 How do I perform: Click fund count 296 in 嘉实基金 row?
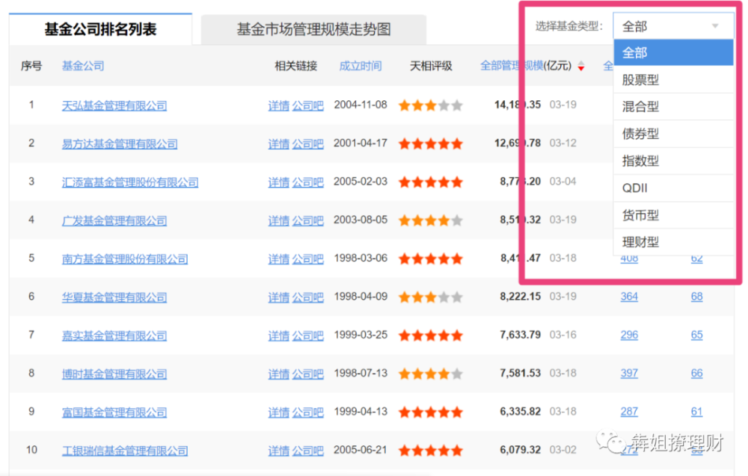pyautogui.click(x=629, y=335)
